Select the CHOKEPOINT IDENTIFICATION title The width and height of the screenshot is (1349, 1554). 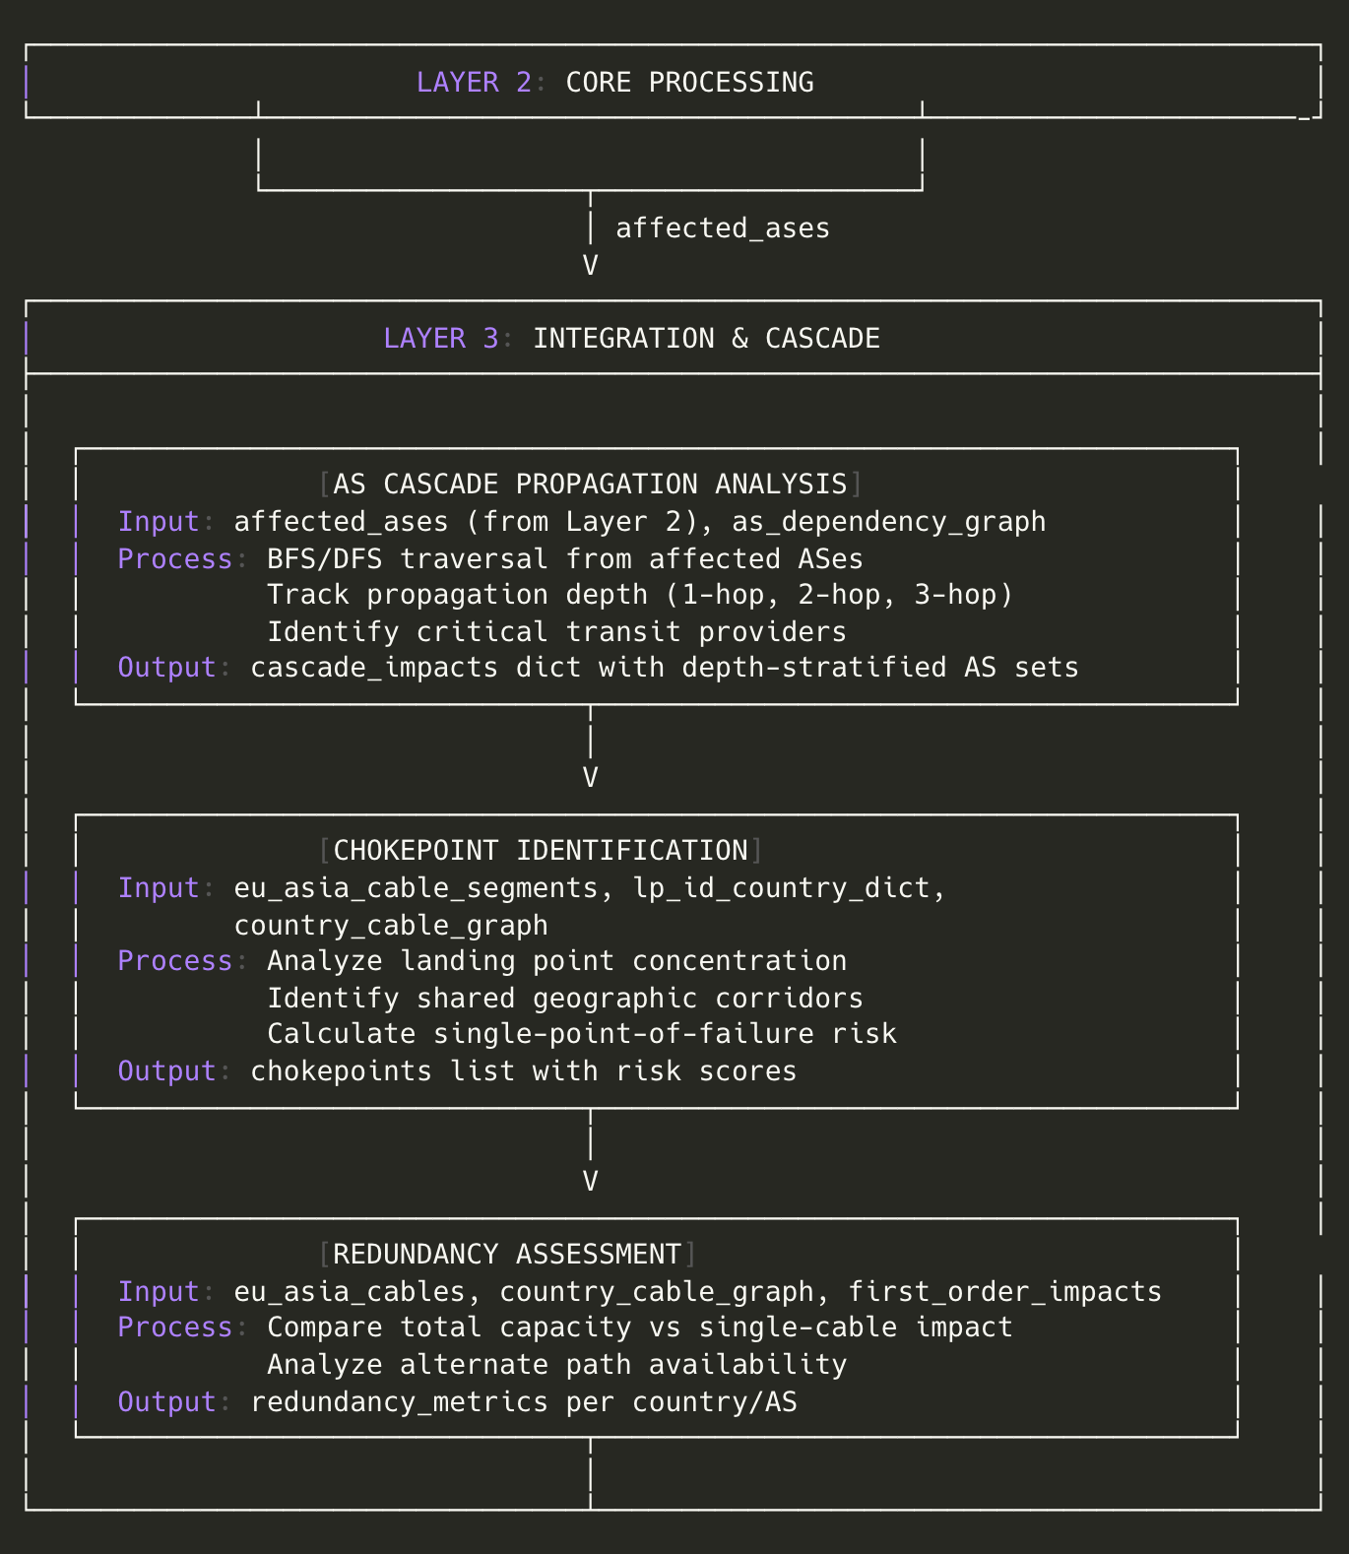pyautogui.click(x=541, y=851)
